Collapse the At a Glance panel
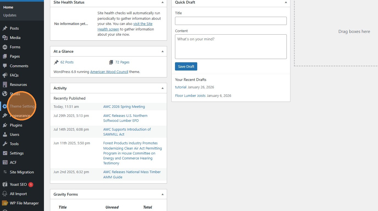The height and width of the screenshot is (211, 378). (162, 51)
